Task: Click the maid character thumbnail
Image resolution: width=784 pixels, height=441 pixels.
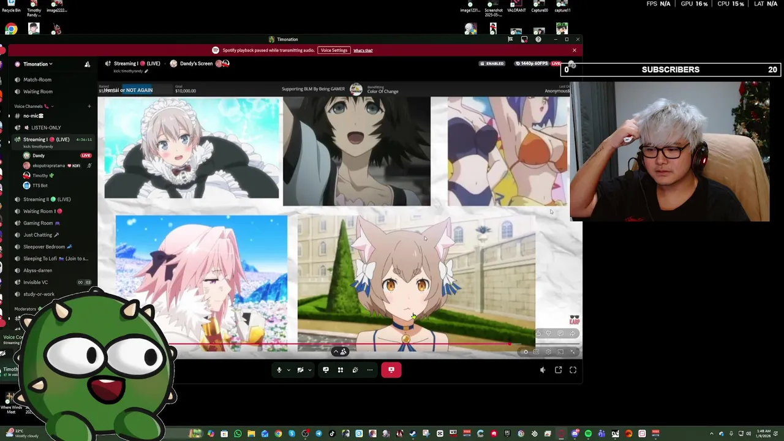Action: pyautogui.click(x=192, y=148)
